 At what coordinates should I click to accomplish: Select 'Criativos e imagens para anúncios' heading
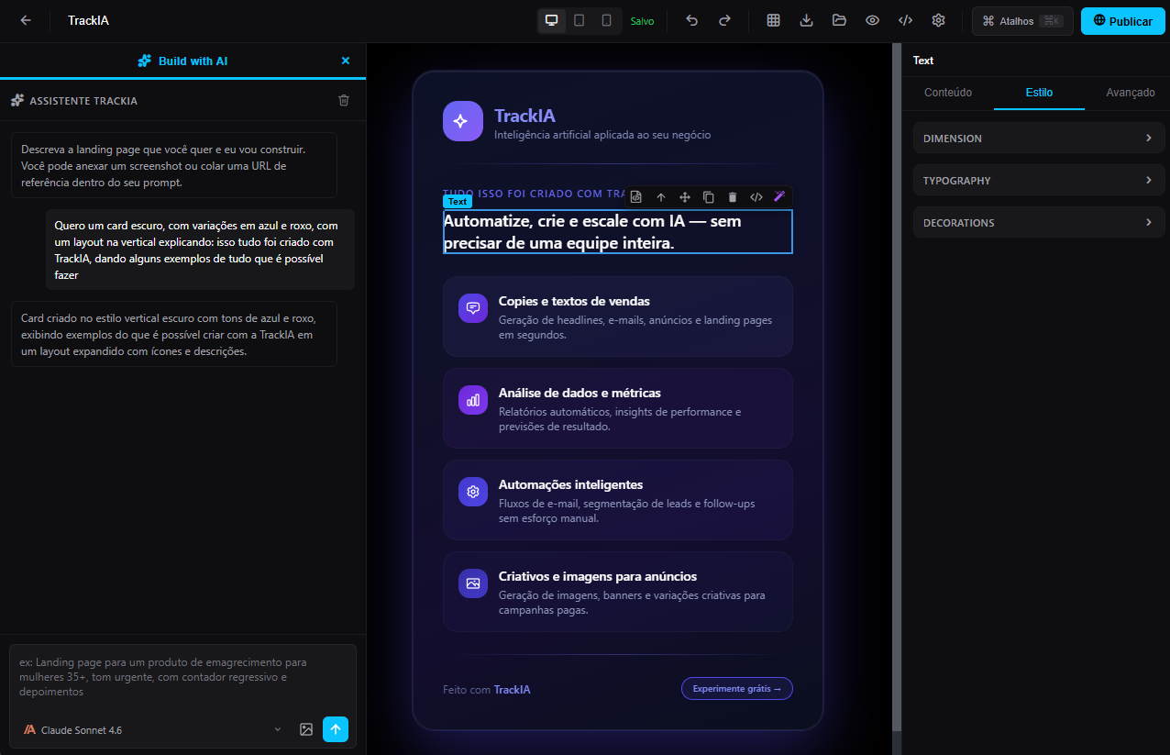pyautogui.click(x=598, y=576)
